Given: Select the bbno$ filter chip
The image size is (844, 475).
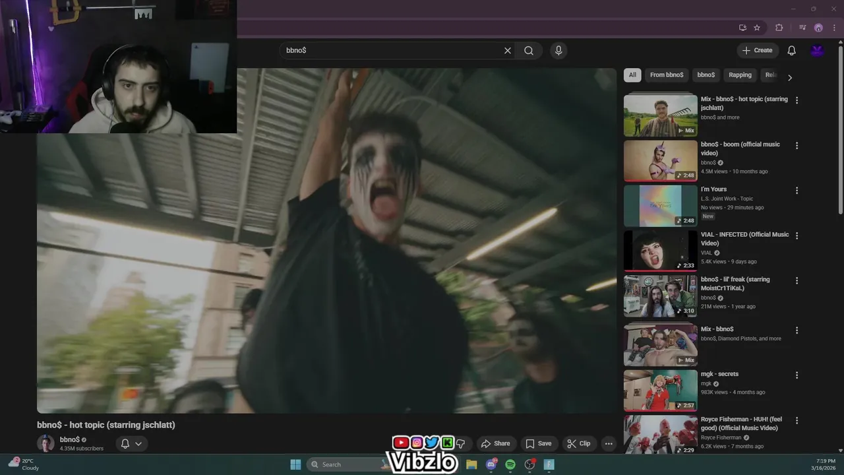Looking at the screenshot, I should (706, 75).
